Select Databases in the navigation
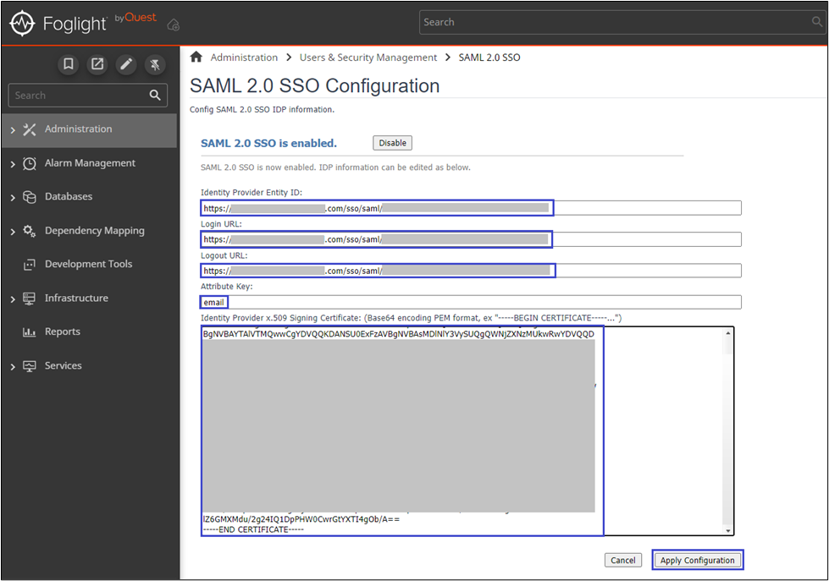This screenshot has height=581, width=829. pyautogui.click(x=68, y=196)
